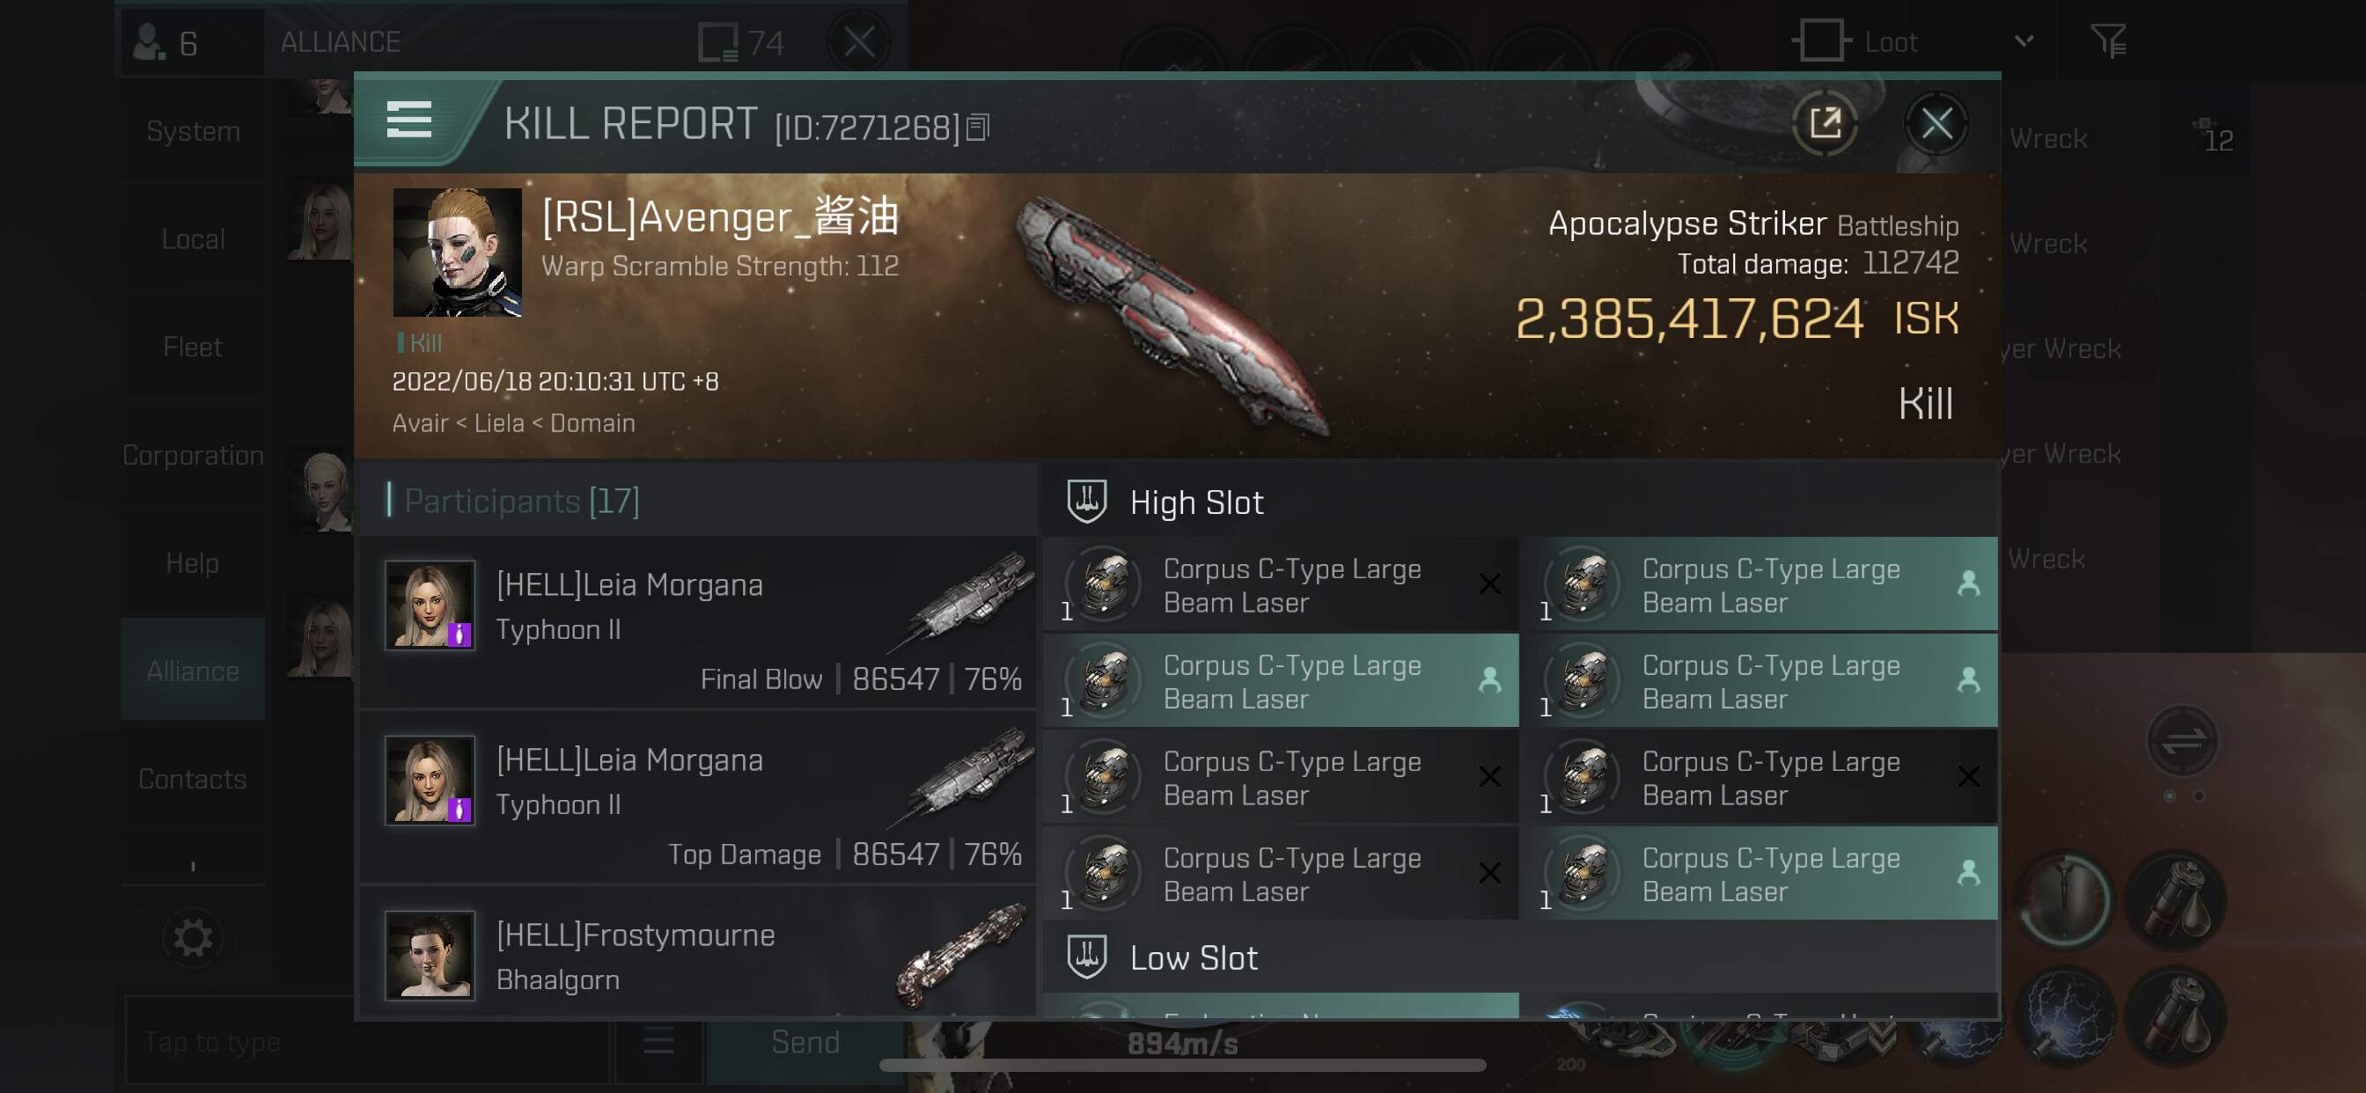The image size is (2366, 1093).
Task: Send the chat message
Action: coord(805,1042)
